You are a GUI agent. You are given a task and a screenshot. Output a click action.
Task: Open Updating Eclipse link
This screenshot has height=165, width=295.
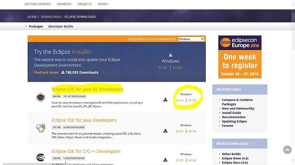[234, 121]
